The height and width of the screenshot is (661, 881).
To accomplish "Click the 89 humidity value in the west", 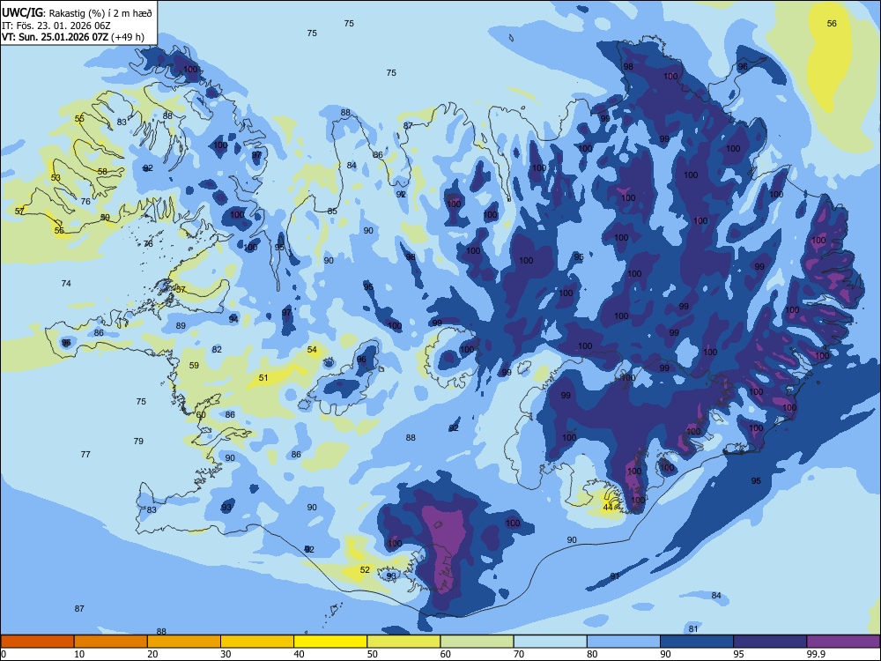I will (x=181, y=326).
